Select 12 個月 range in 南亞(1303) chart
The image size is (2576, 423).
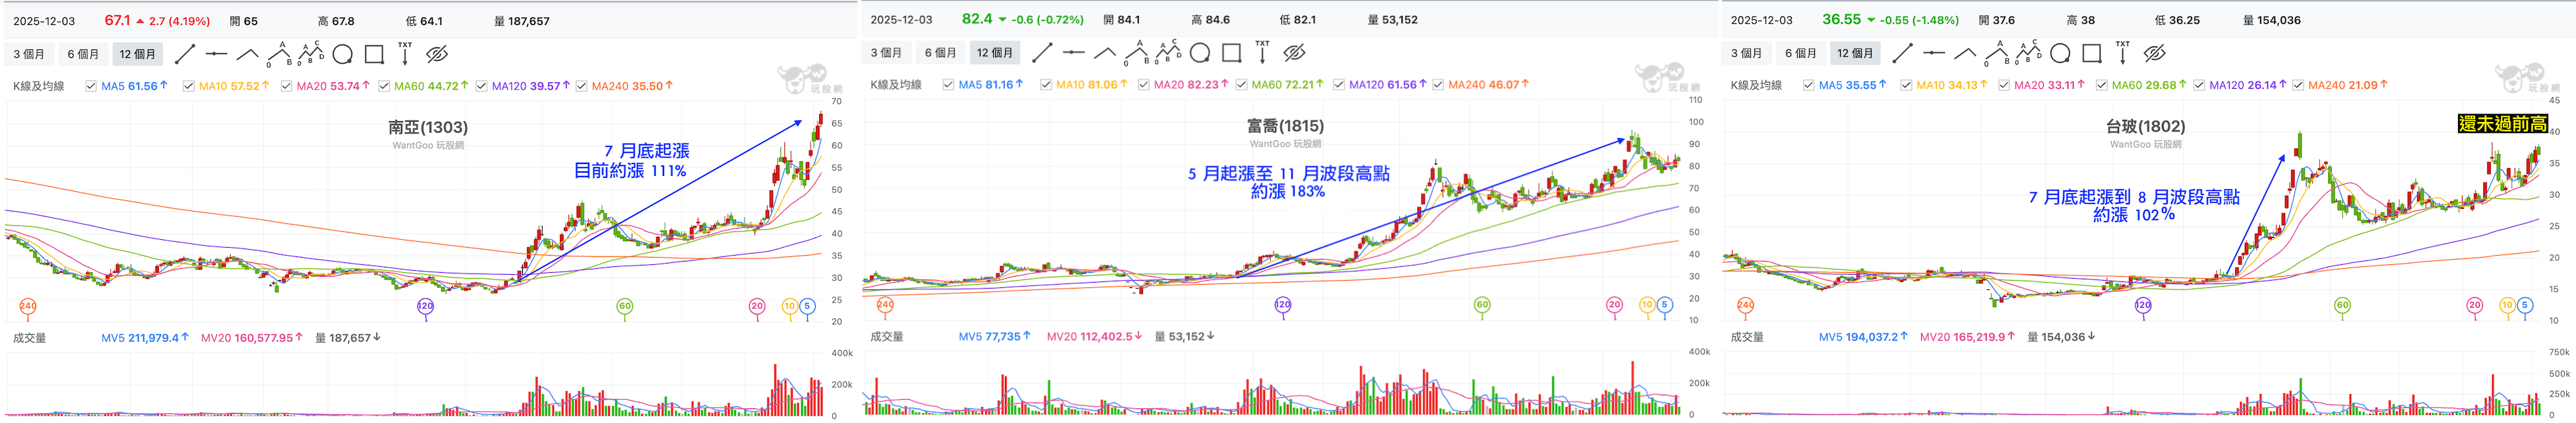137,54
